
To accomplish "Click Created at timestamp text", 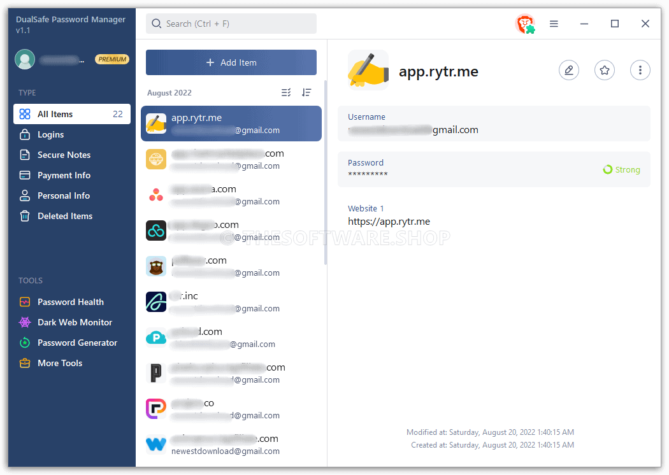I will [493, 444].
